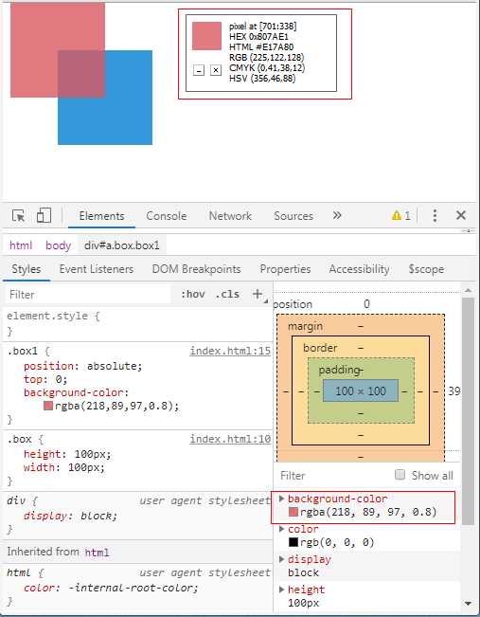The height and width of the screenshot is (617, 480).
Task: Open the Network tab
Action: tap(230, 216)
